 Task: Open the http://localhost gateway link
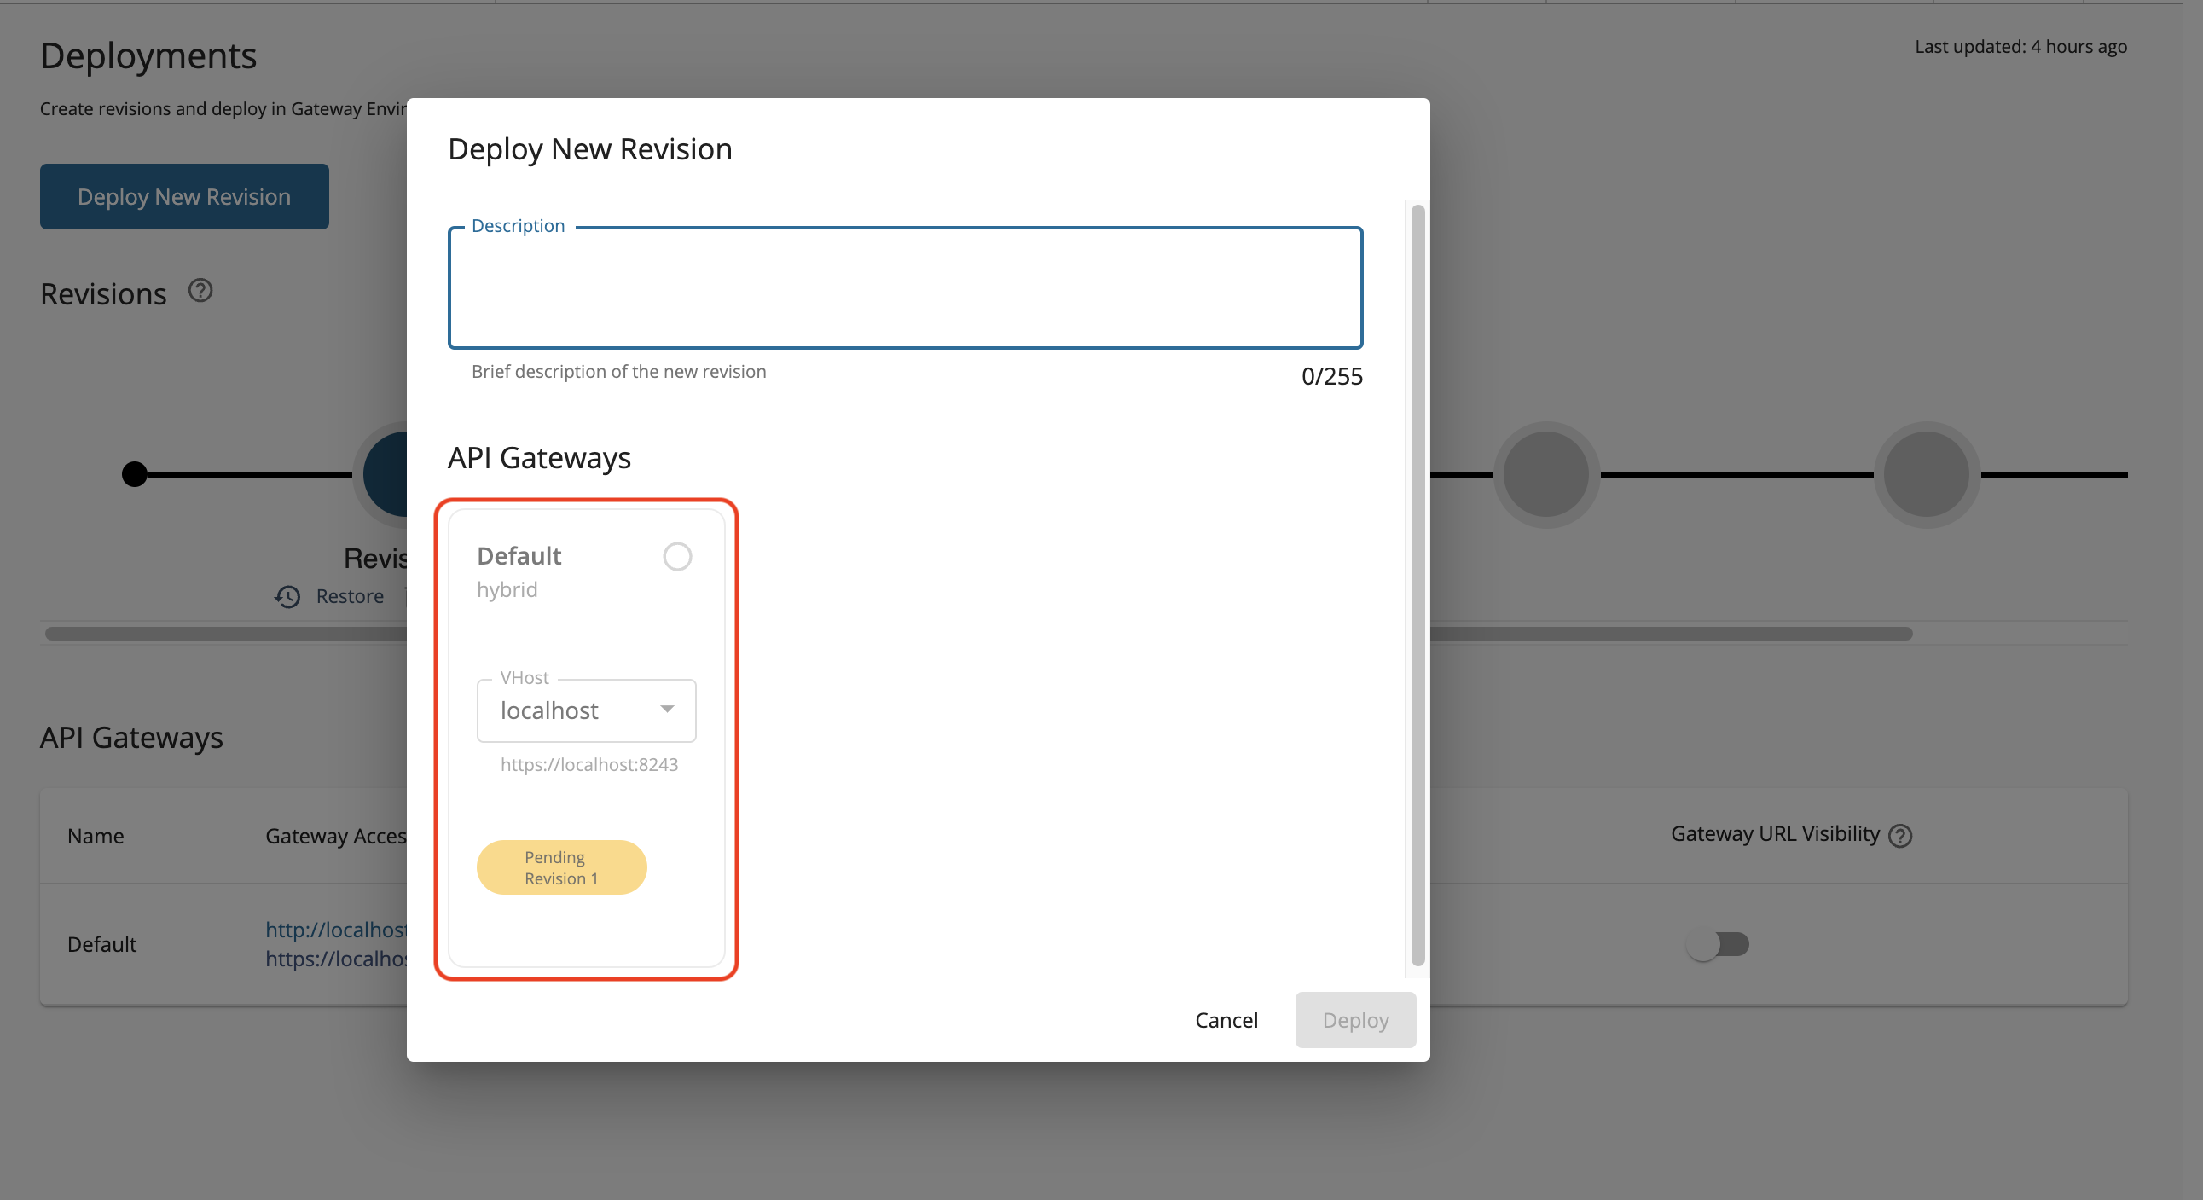pyautogui.click(x=336, y=929)
